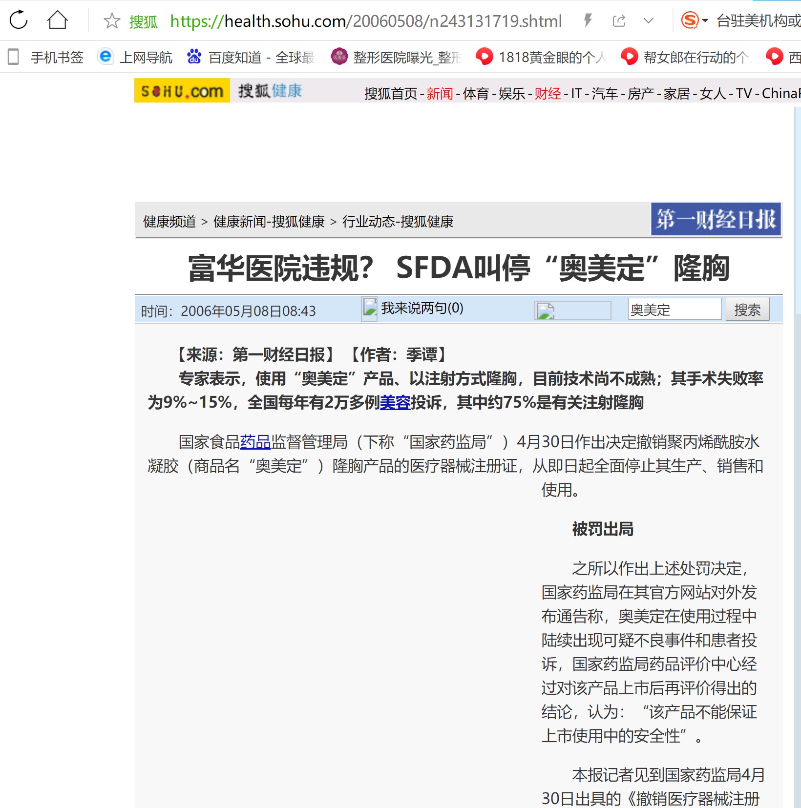Expand the address bar dropdown chevron
Viewport: 801px width, 808px height.
[x=649, y=21]
